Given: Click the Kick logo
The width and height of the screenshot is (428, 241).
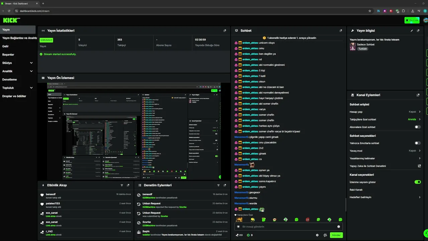Looking at the screenshot, I should [11, 20].
